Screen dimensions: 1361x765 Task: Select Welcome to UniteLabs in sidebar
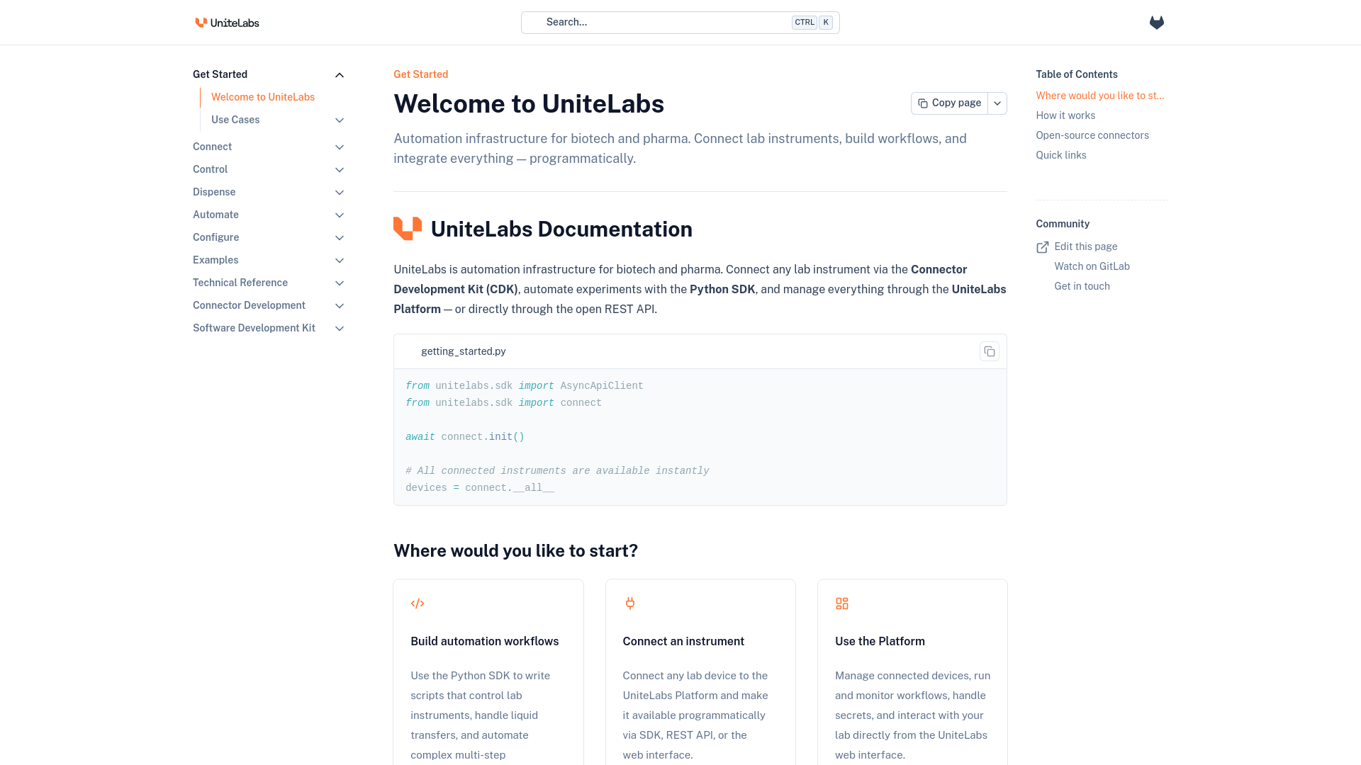click(x=263, y=97)
